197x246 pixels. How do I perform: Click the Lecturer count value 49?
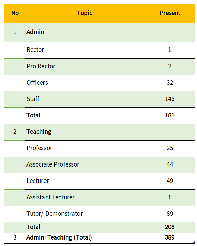(170, 181)
